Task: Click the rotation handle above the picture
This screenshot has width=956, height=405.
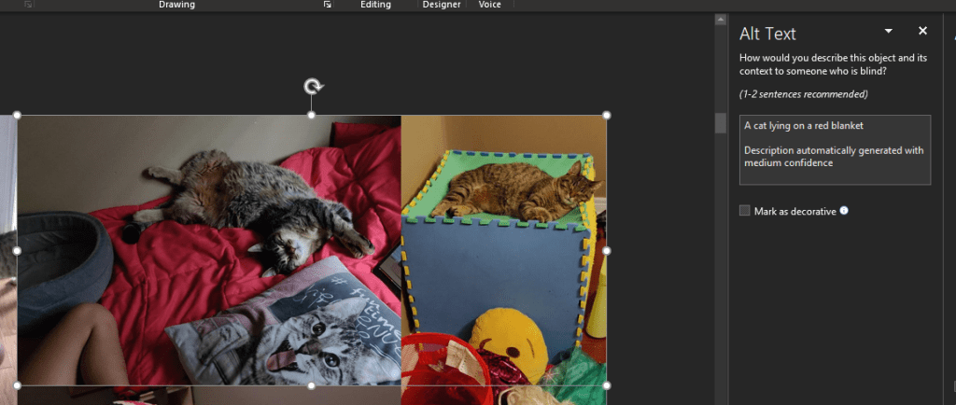Action: 314,87
